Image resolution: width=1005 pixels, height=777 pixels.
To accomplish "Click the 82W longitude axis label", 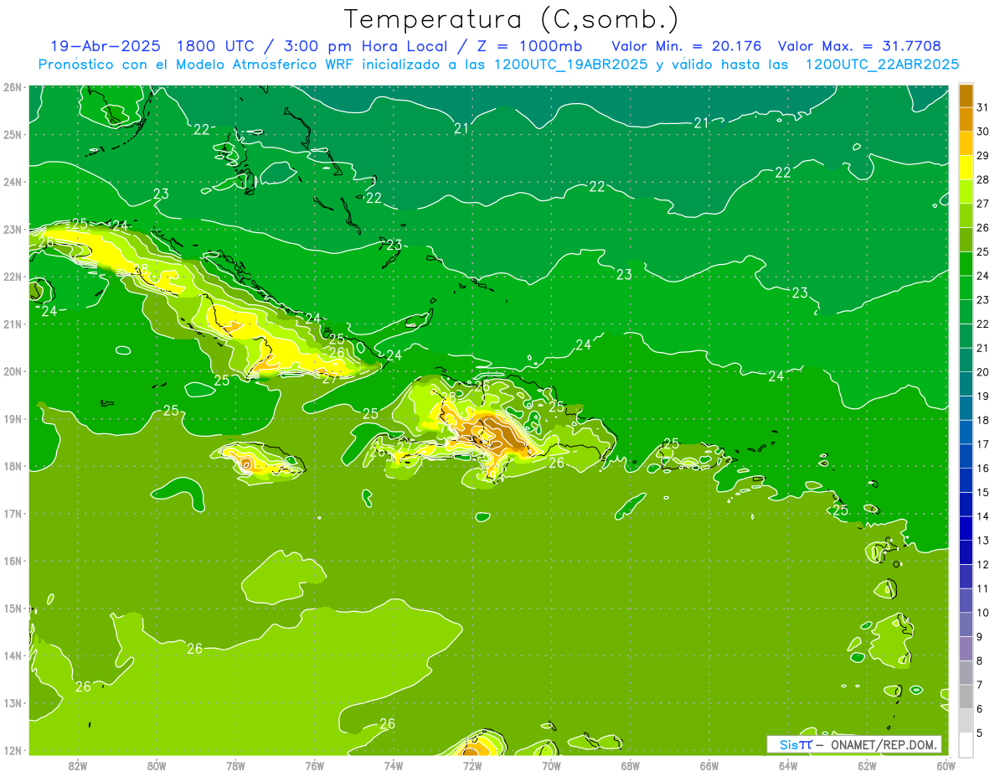I will click(78, 765).
